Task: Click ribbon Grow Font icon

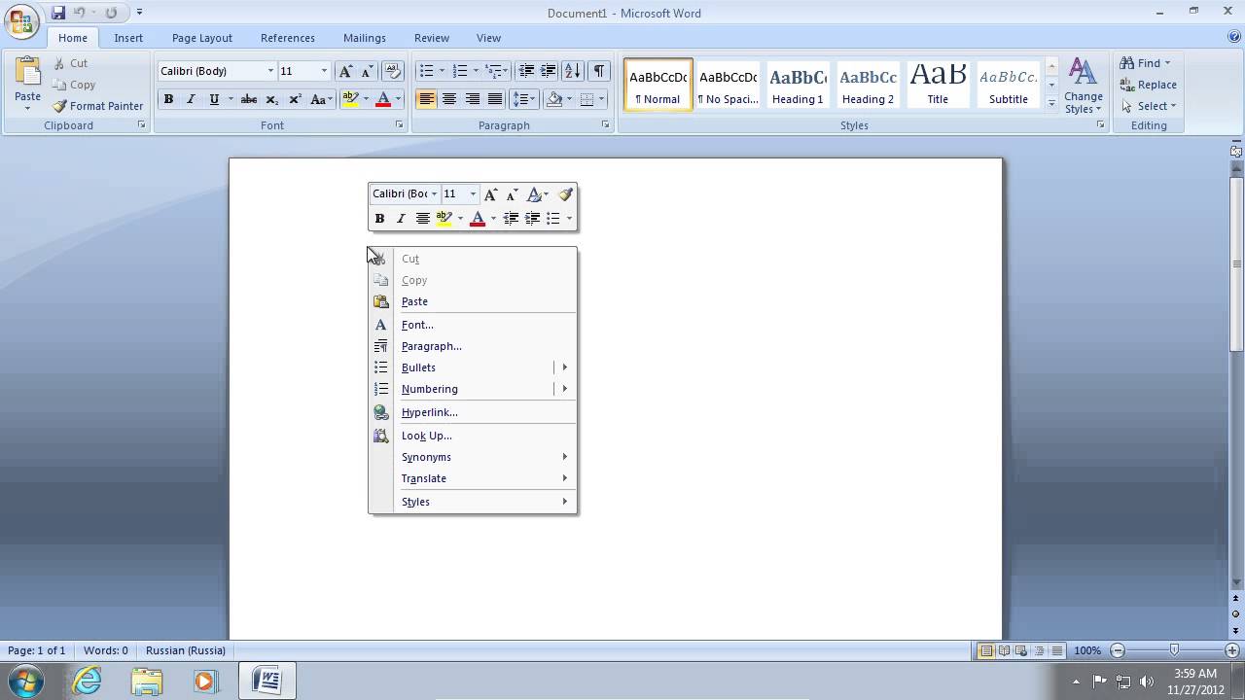Action: point(345,71)
